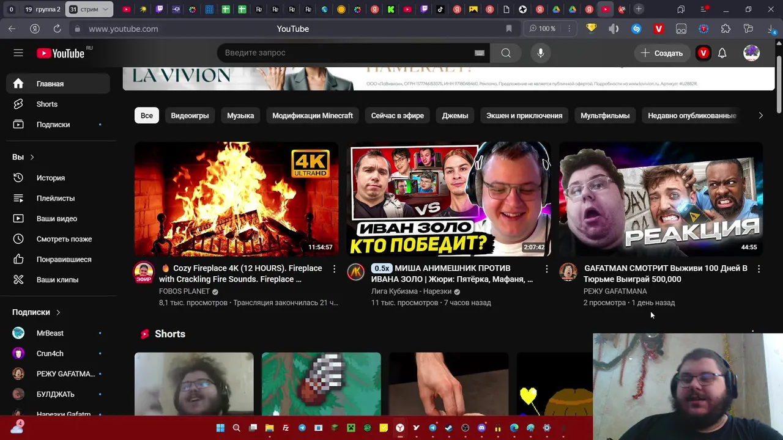Open Ваши видео in sidebar
Screen dimensions: 783x440
point(58,218)
